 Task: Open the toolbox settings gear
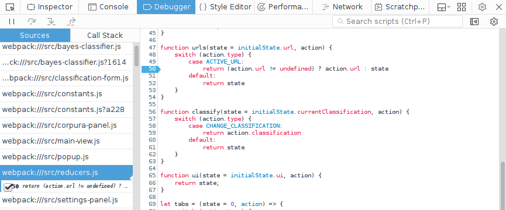[x=482, y=7]
